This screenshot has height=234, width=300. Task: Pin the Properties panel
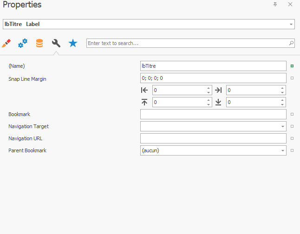275,4
